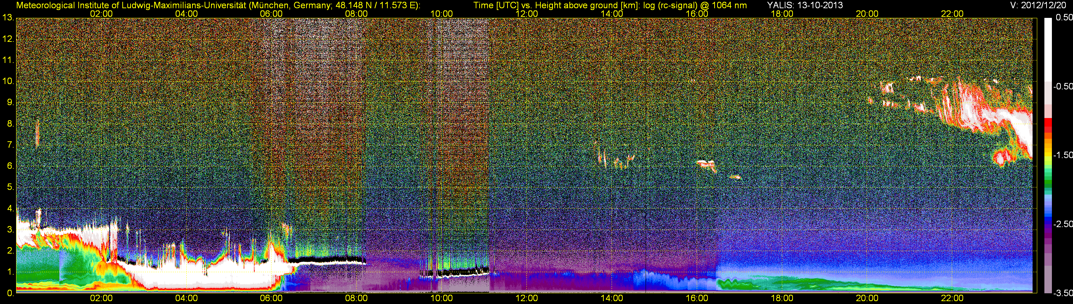This screenshot has width=1073, height=304.
Task: Click '10:00' on the lower time axis
Action: click(441, 298)
